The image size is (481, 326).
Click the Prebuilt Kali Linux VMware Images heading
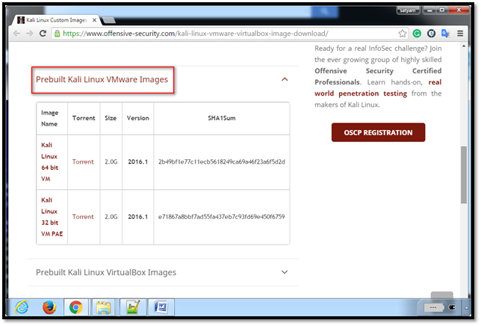[x=102, y=79]
